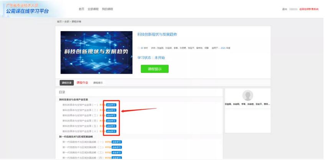Click the teacher avatar icon
The image size is (325, 160).
pos(248,95)
